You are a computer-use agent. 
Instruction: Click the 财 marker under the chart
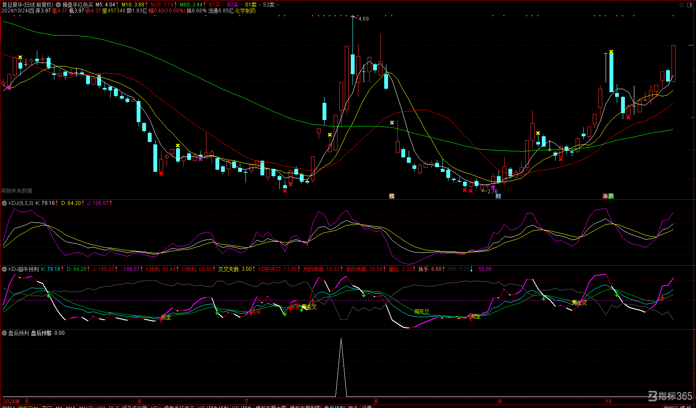(x=498, y=196)
